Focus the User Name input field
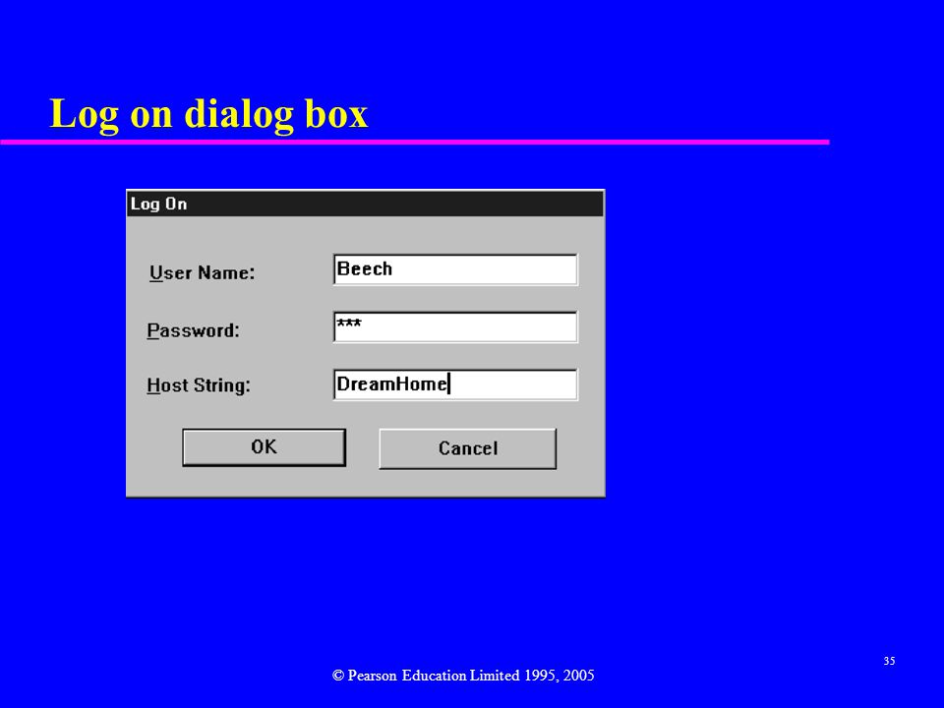This screenshot has width=944, height=708. [x=455, y=269]
